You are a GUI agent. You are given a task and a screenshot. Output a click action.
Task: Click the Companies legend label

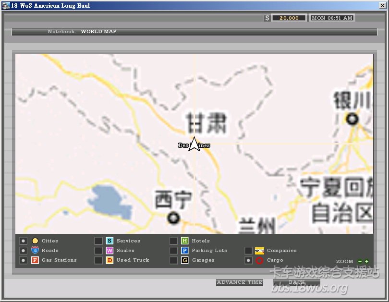click(282, 251)
